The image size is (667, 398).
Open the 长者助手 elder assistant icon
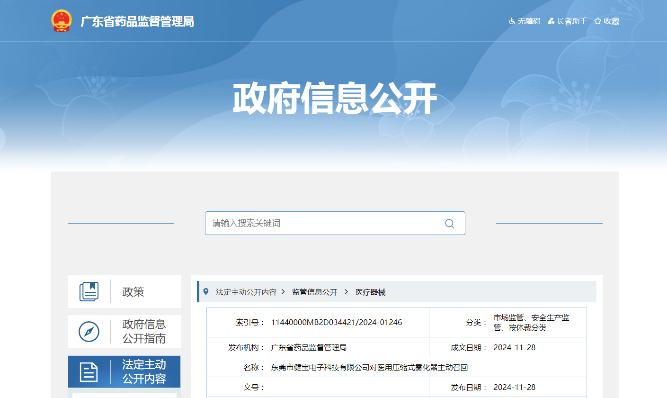pyautogui.click(x=551, y=21)
